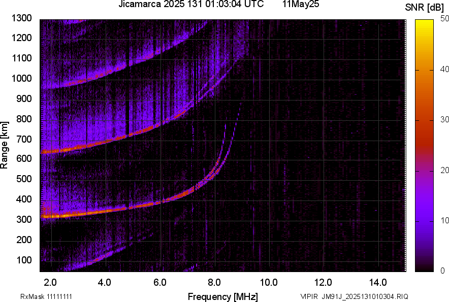Click range tick label 200
This screenshot has width=449, height=302.
pos(24,240)
